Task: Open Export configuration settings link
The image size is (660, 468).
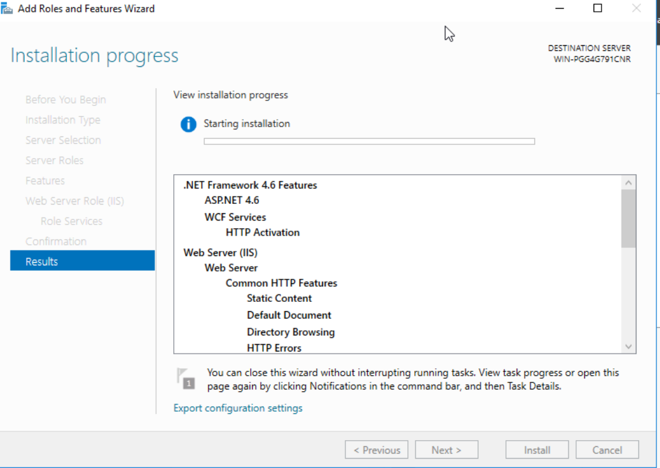Action: click(x=238, y=408)
